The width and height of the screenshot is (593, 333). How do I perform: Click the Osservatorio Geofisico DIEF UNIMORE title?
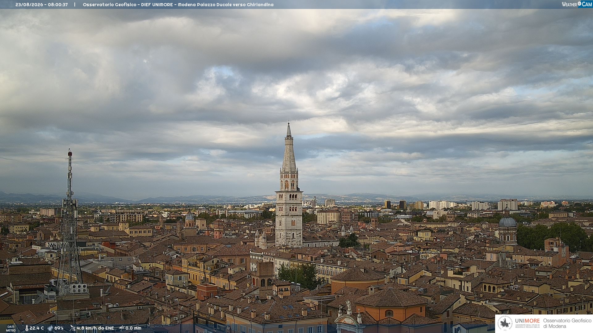point(178,5)
